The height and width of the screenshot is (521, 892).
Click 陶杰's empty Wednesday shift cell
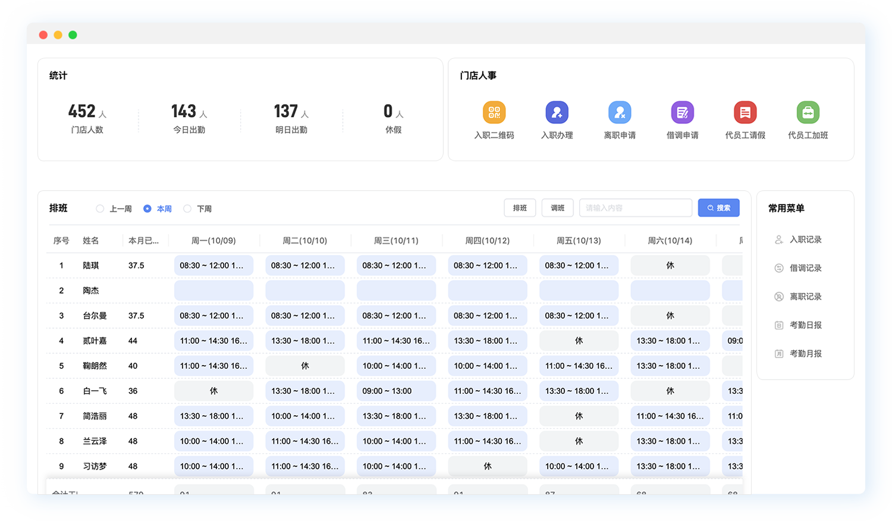coord(396,291)
